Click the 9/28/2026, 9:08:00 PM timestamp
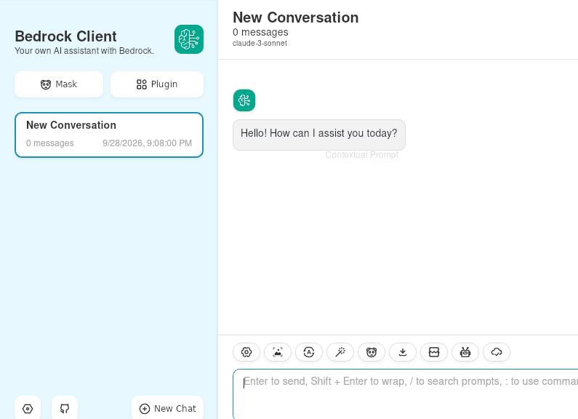The width and height of the screenshot is (578, 419). 147,143
